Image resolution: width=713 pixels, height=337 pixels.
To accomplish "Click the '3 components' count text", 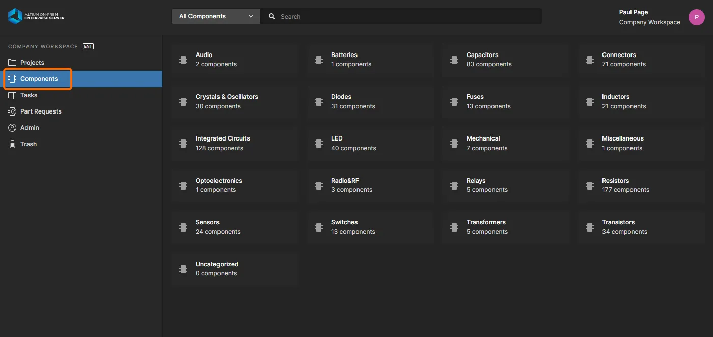I will pyautogui.click(x=351, y=190).
